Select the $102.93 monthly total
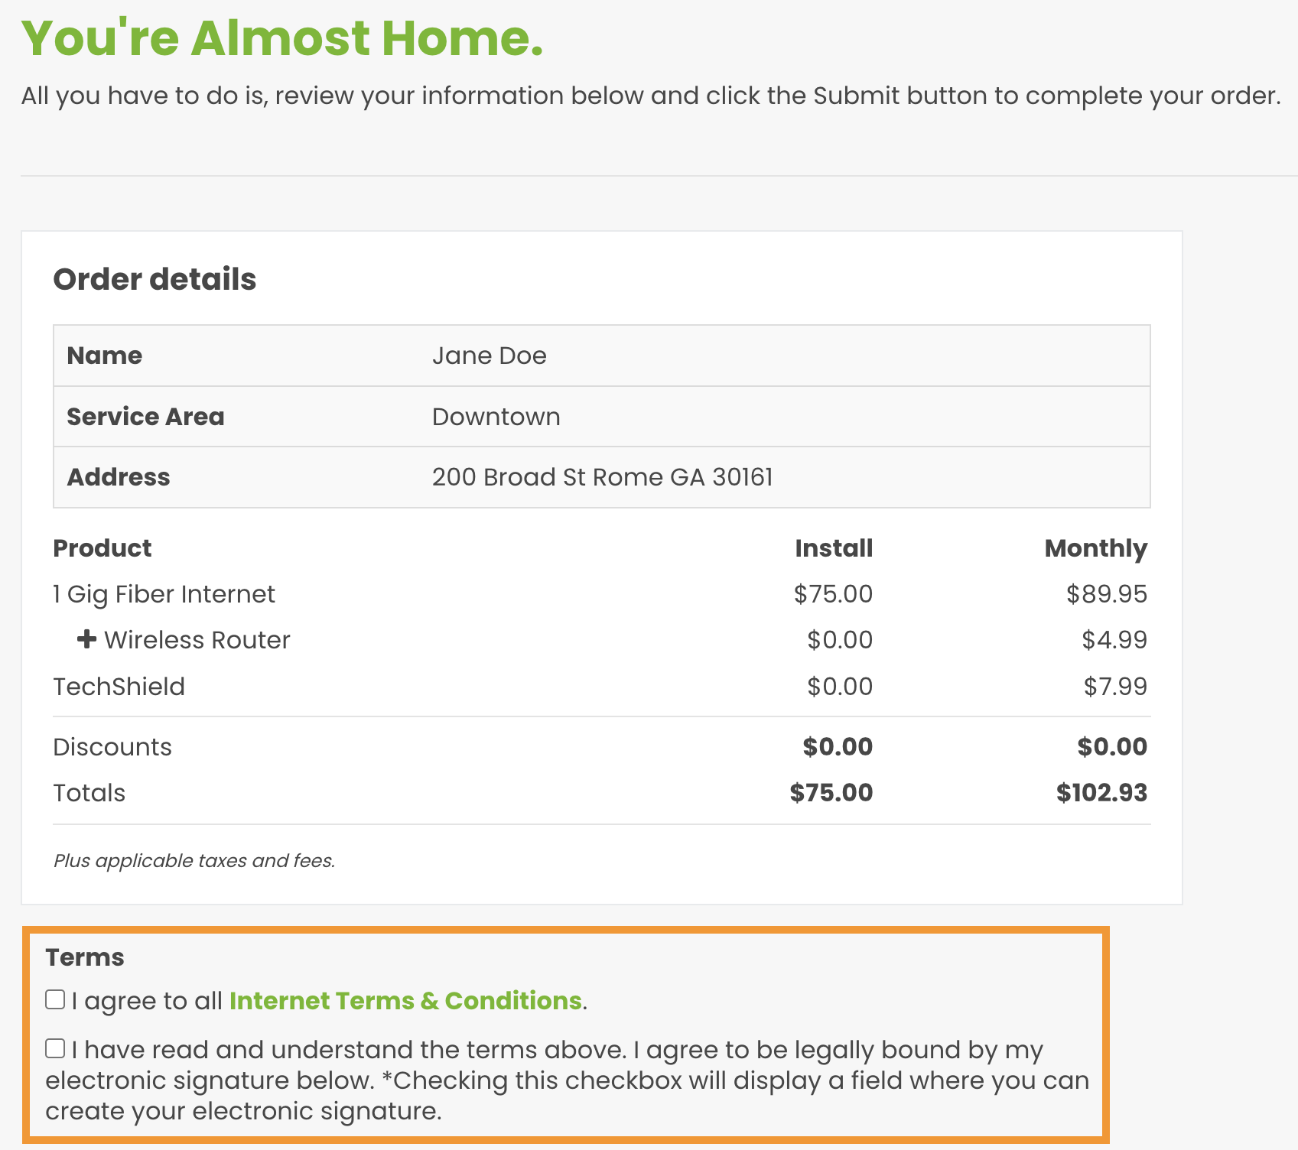Image resolution: width=1298 pixels, height=1150 pixels. pyautogui.click(x=1101, y=793)
